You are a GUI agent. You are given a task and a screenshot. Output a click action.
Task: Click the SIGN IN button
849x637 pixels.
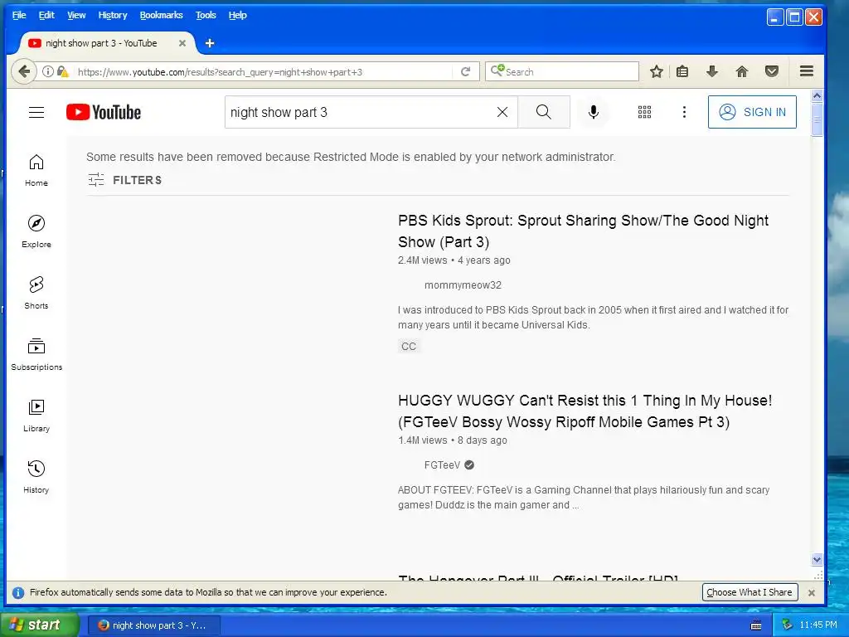pos(752,112)
